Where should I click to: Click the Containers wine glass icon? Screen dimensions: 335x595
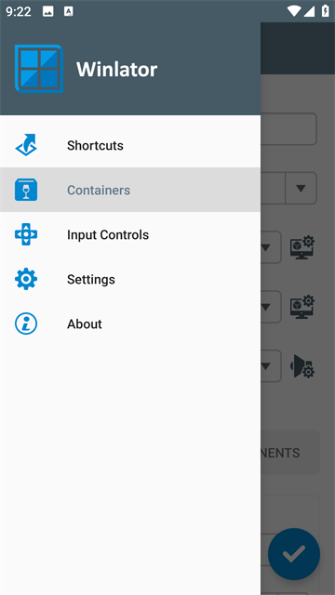pyautogui.click(x=26, y=190)
